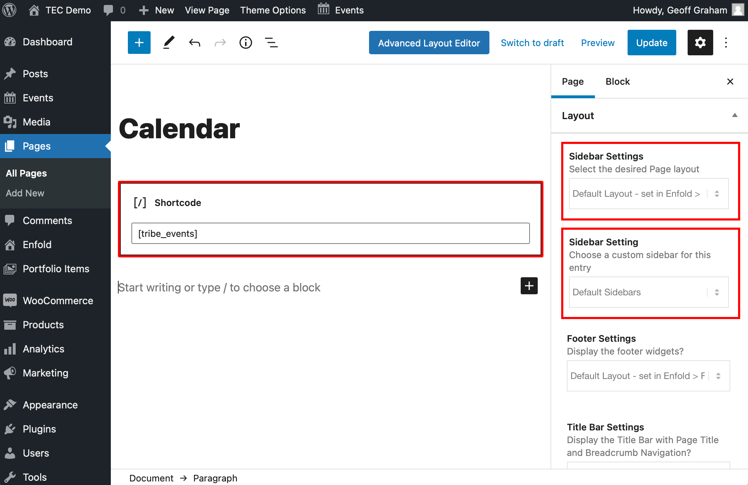The image size is (748, 485).
Task: Select the Edit pencil tool
Action: point(169,42)
